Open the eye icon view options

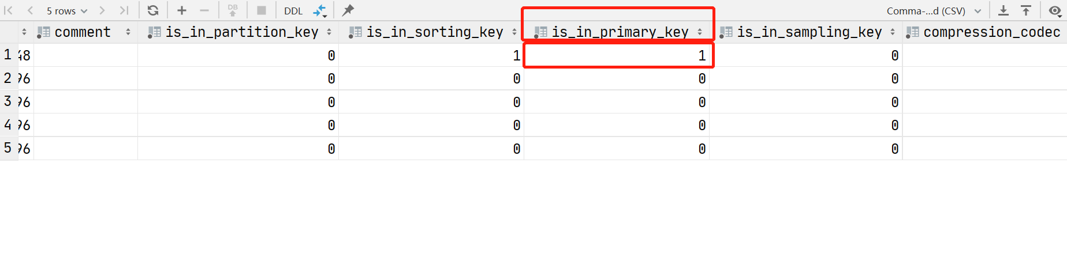1054,10
